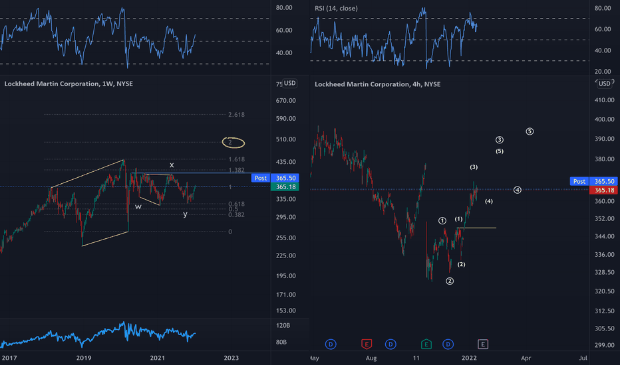Select the short yellow horizontal line on 4h chart
The width and height of the screenshot is (620, 365).
[476, 228]
